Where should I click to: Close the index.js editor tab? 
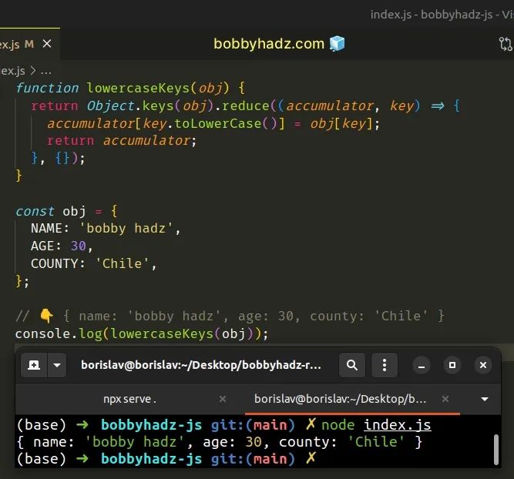click(x=47, y=44)
